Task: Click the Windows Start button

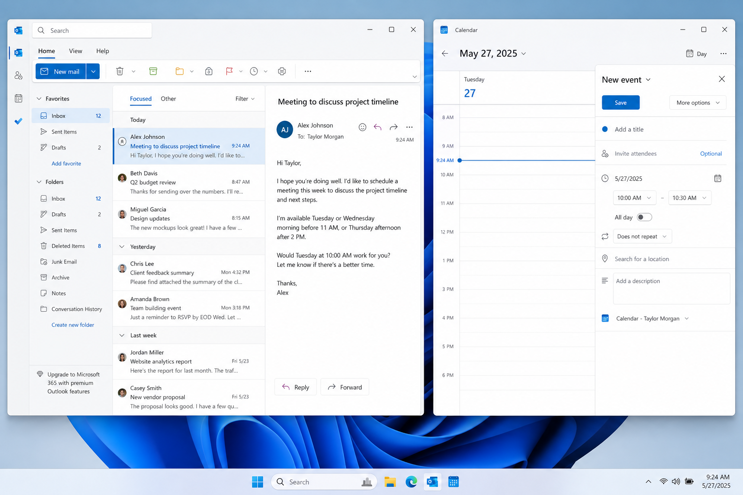Action: coord(257,482)
